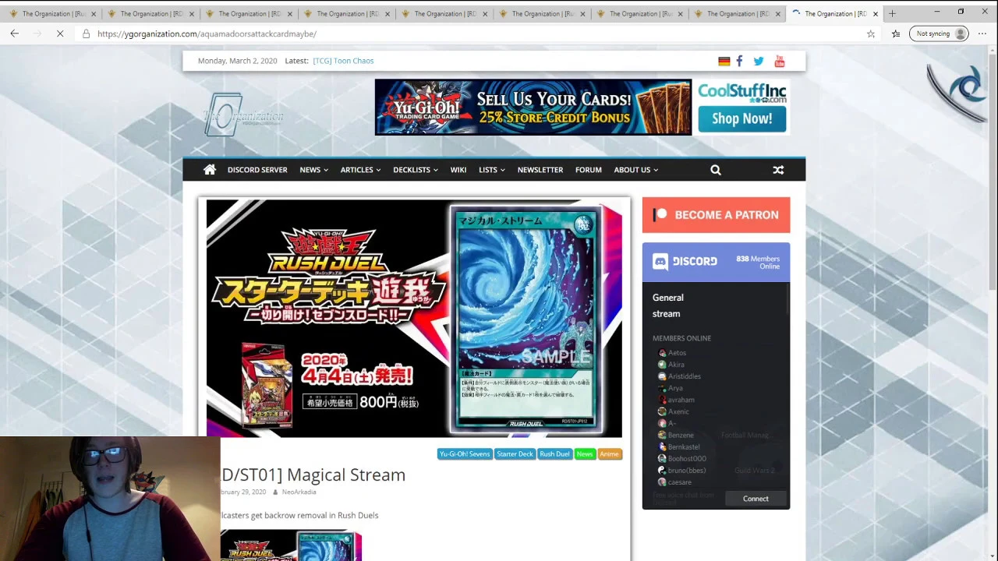Screen dimensions: 998x561
Task: Click the General channel in Discord widget
Action: tap(668, 298)
